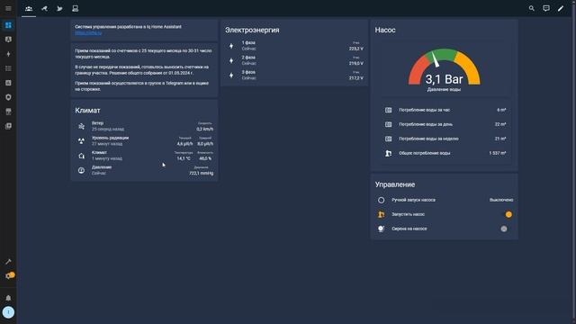Click the Ручной запуск насоса label
The height and width of the screenshot is (324, 576).
pyautogui.click(x=413, y=200)
